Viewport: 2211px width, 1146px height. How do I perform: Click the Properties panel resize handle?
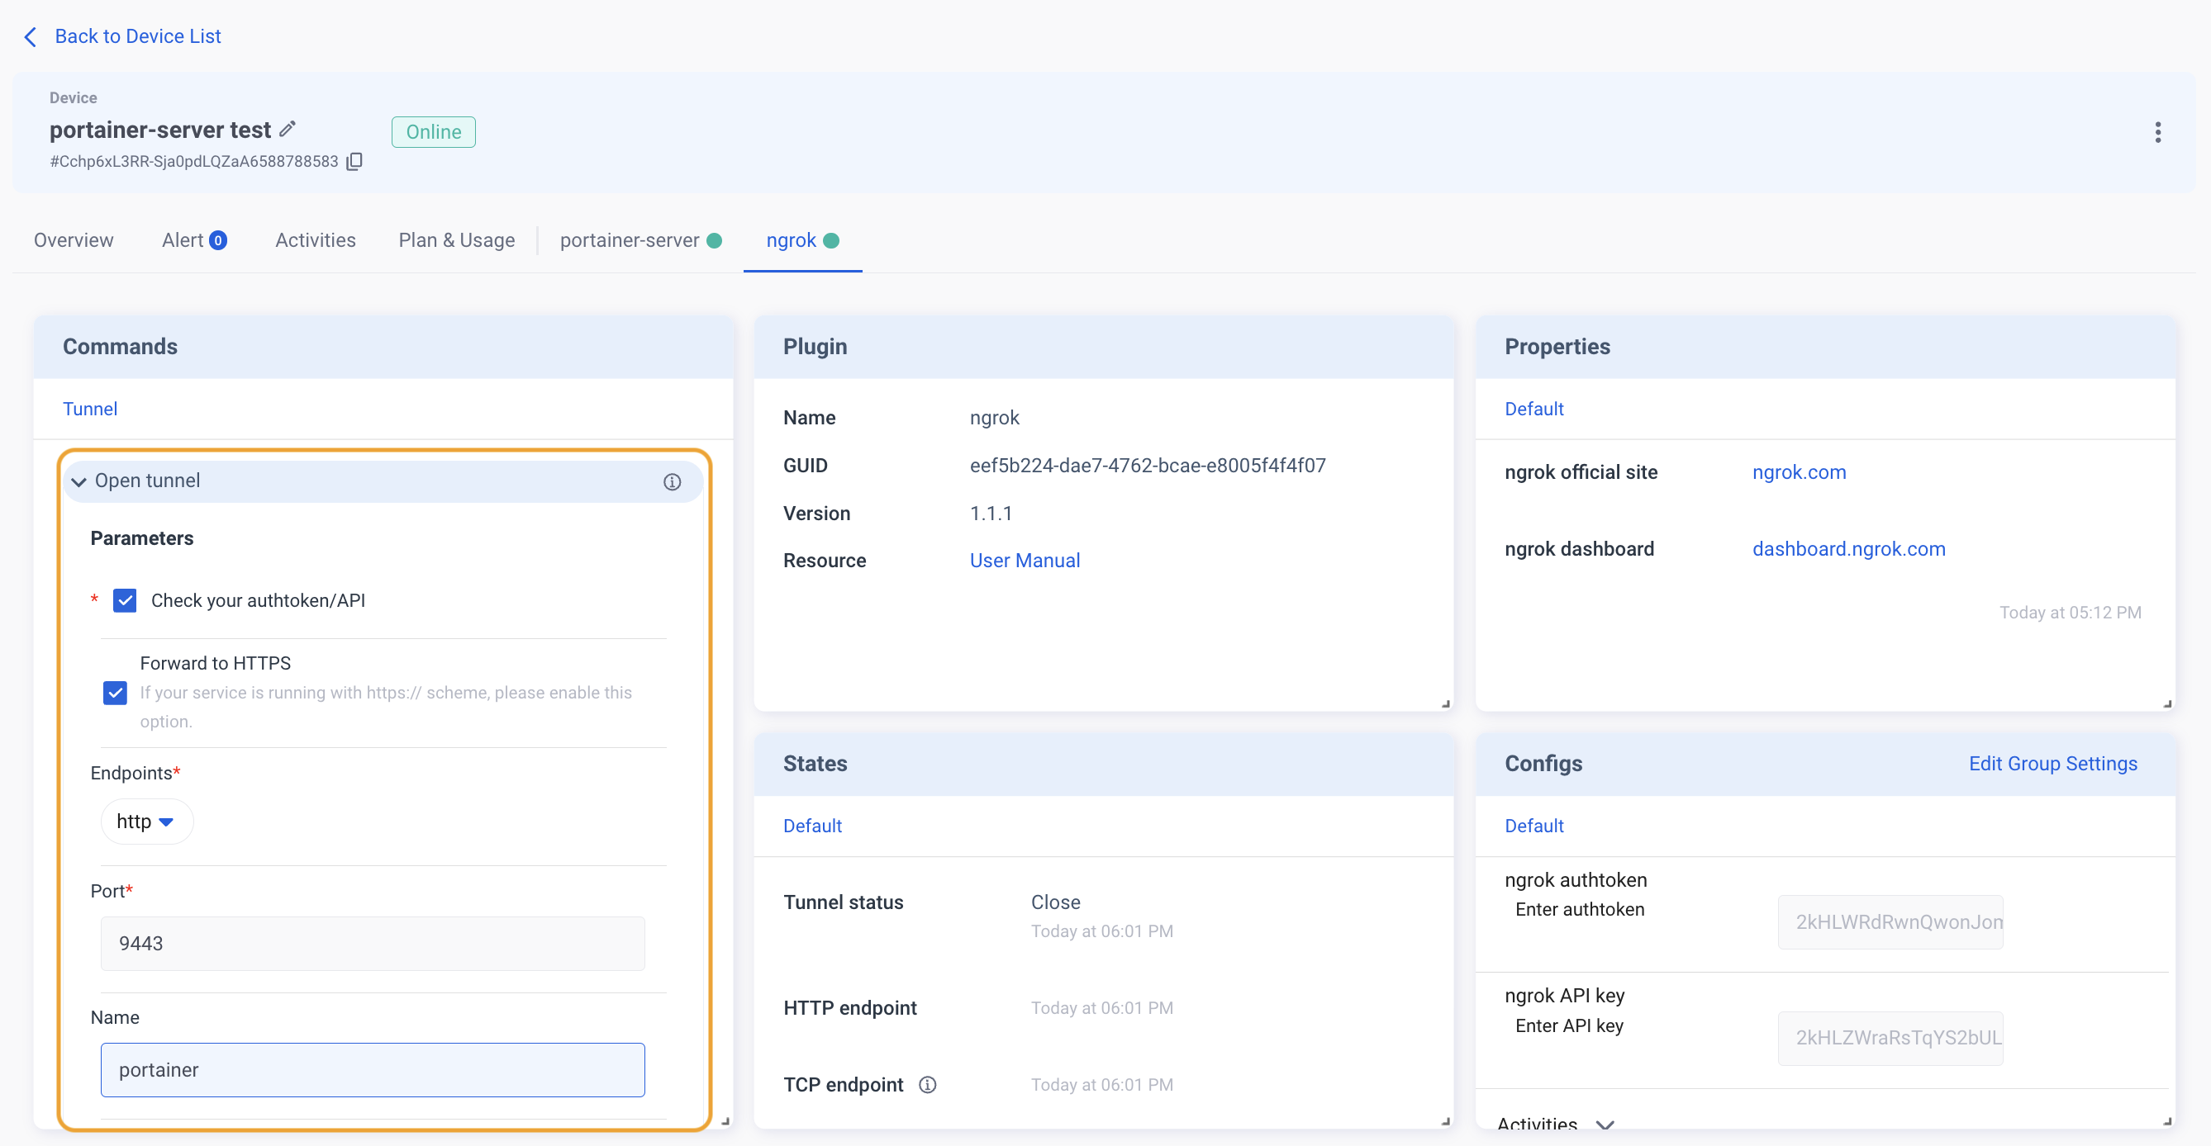click(x=2167, y=704)
